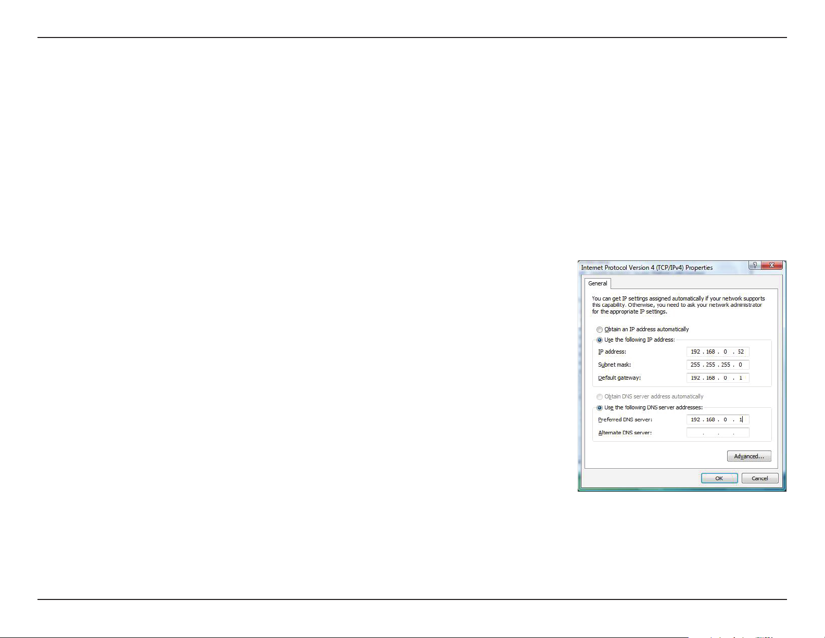Click the Subnet mask label
Image resolution: width=825 pixels, height=638 pixels.
[x=614, y=365]
